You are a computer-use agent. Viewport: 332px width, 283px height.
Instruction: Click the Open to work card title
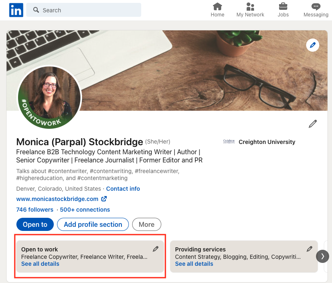[39, 249]
